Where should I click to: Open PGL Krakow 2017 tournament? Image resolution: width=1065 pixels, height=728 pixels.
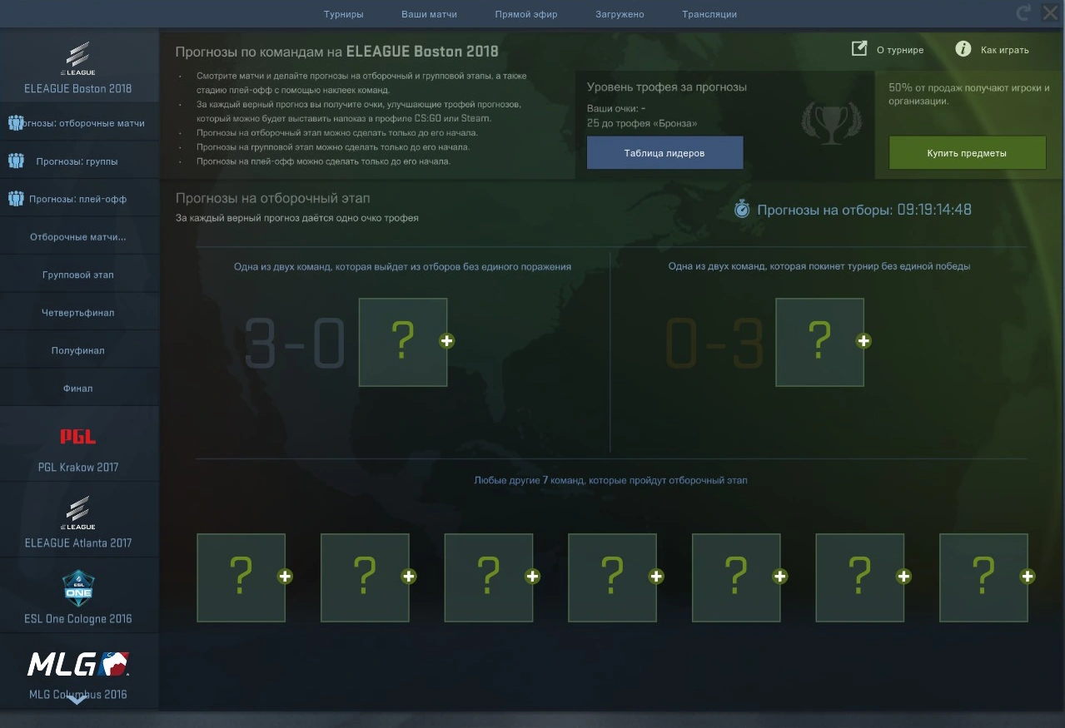[x=79, y=444]
